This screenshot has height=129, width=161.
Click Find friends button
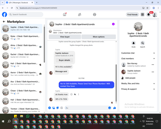pos(132,15)
